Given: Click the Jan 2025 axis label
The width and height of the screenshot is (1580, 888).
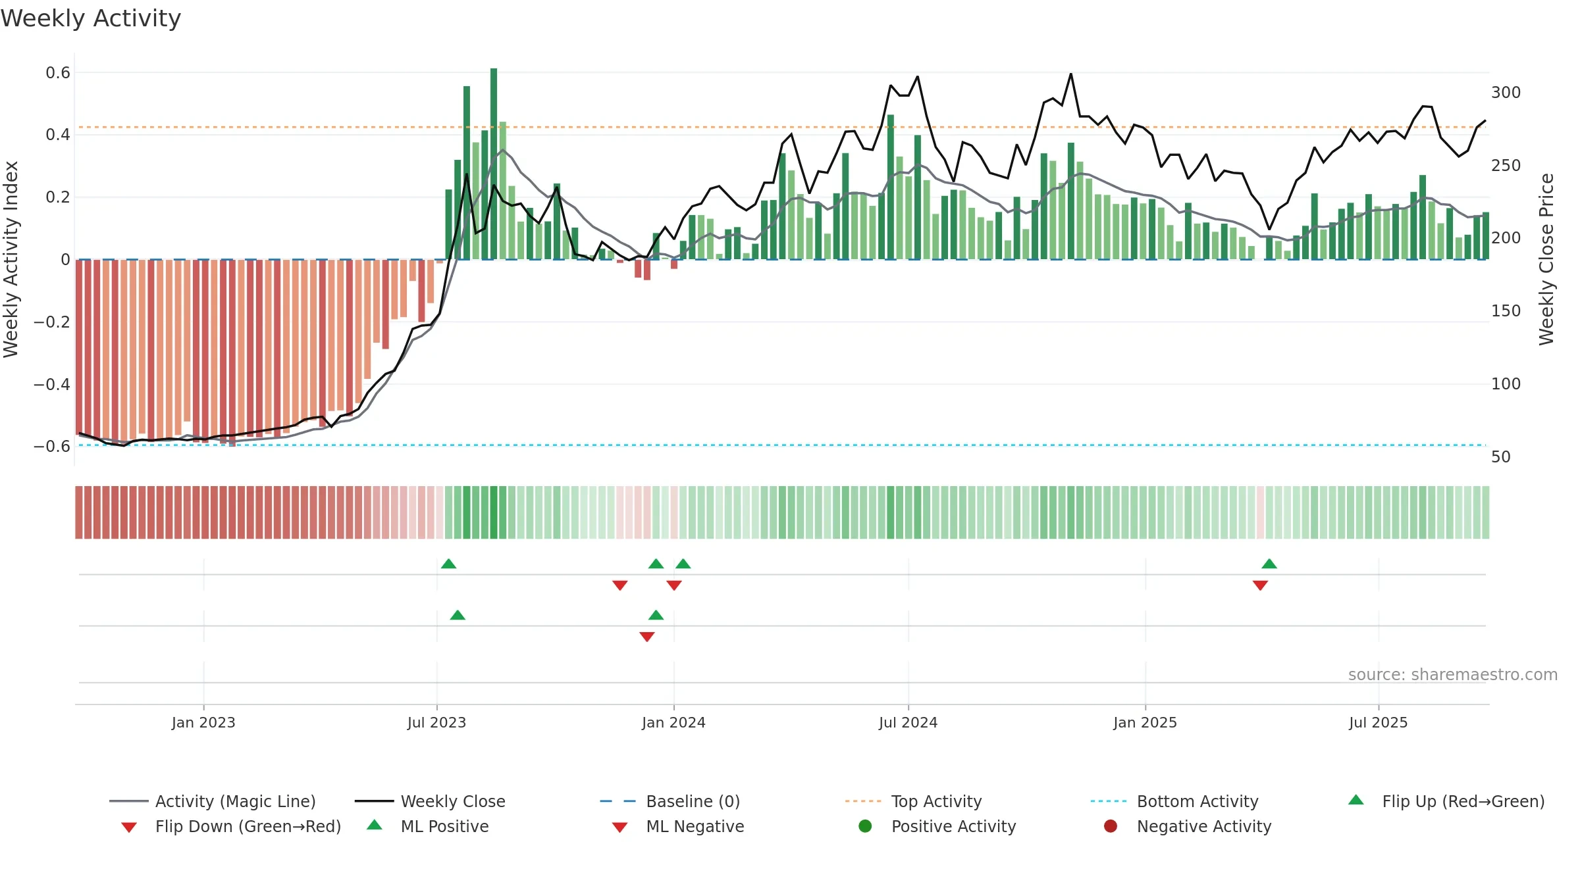Looking at the screenshot, I should pos(1145,722).
